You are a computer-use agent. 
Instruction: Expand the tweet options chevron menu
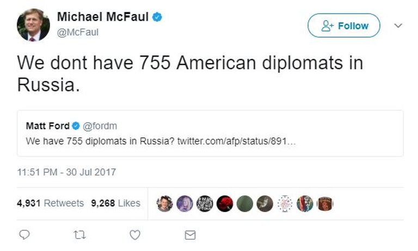pos(398,26)
